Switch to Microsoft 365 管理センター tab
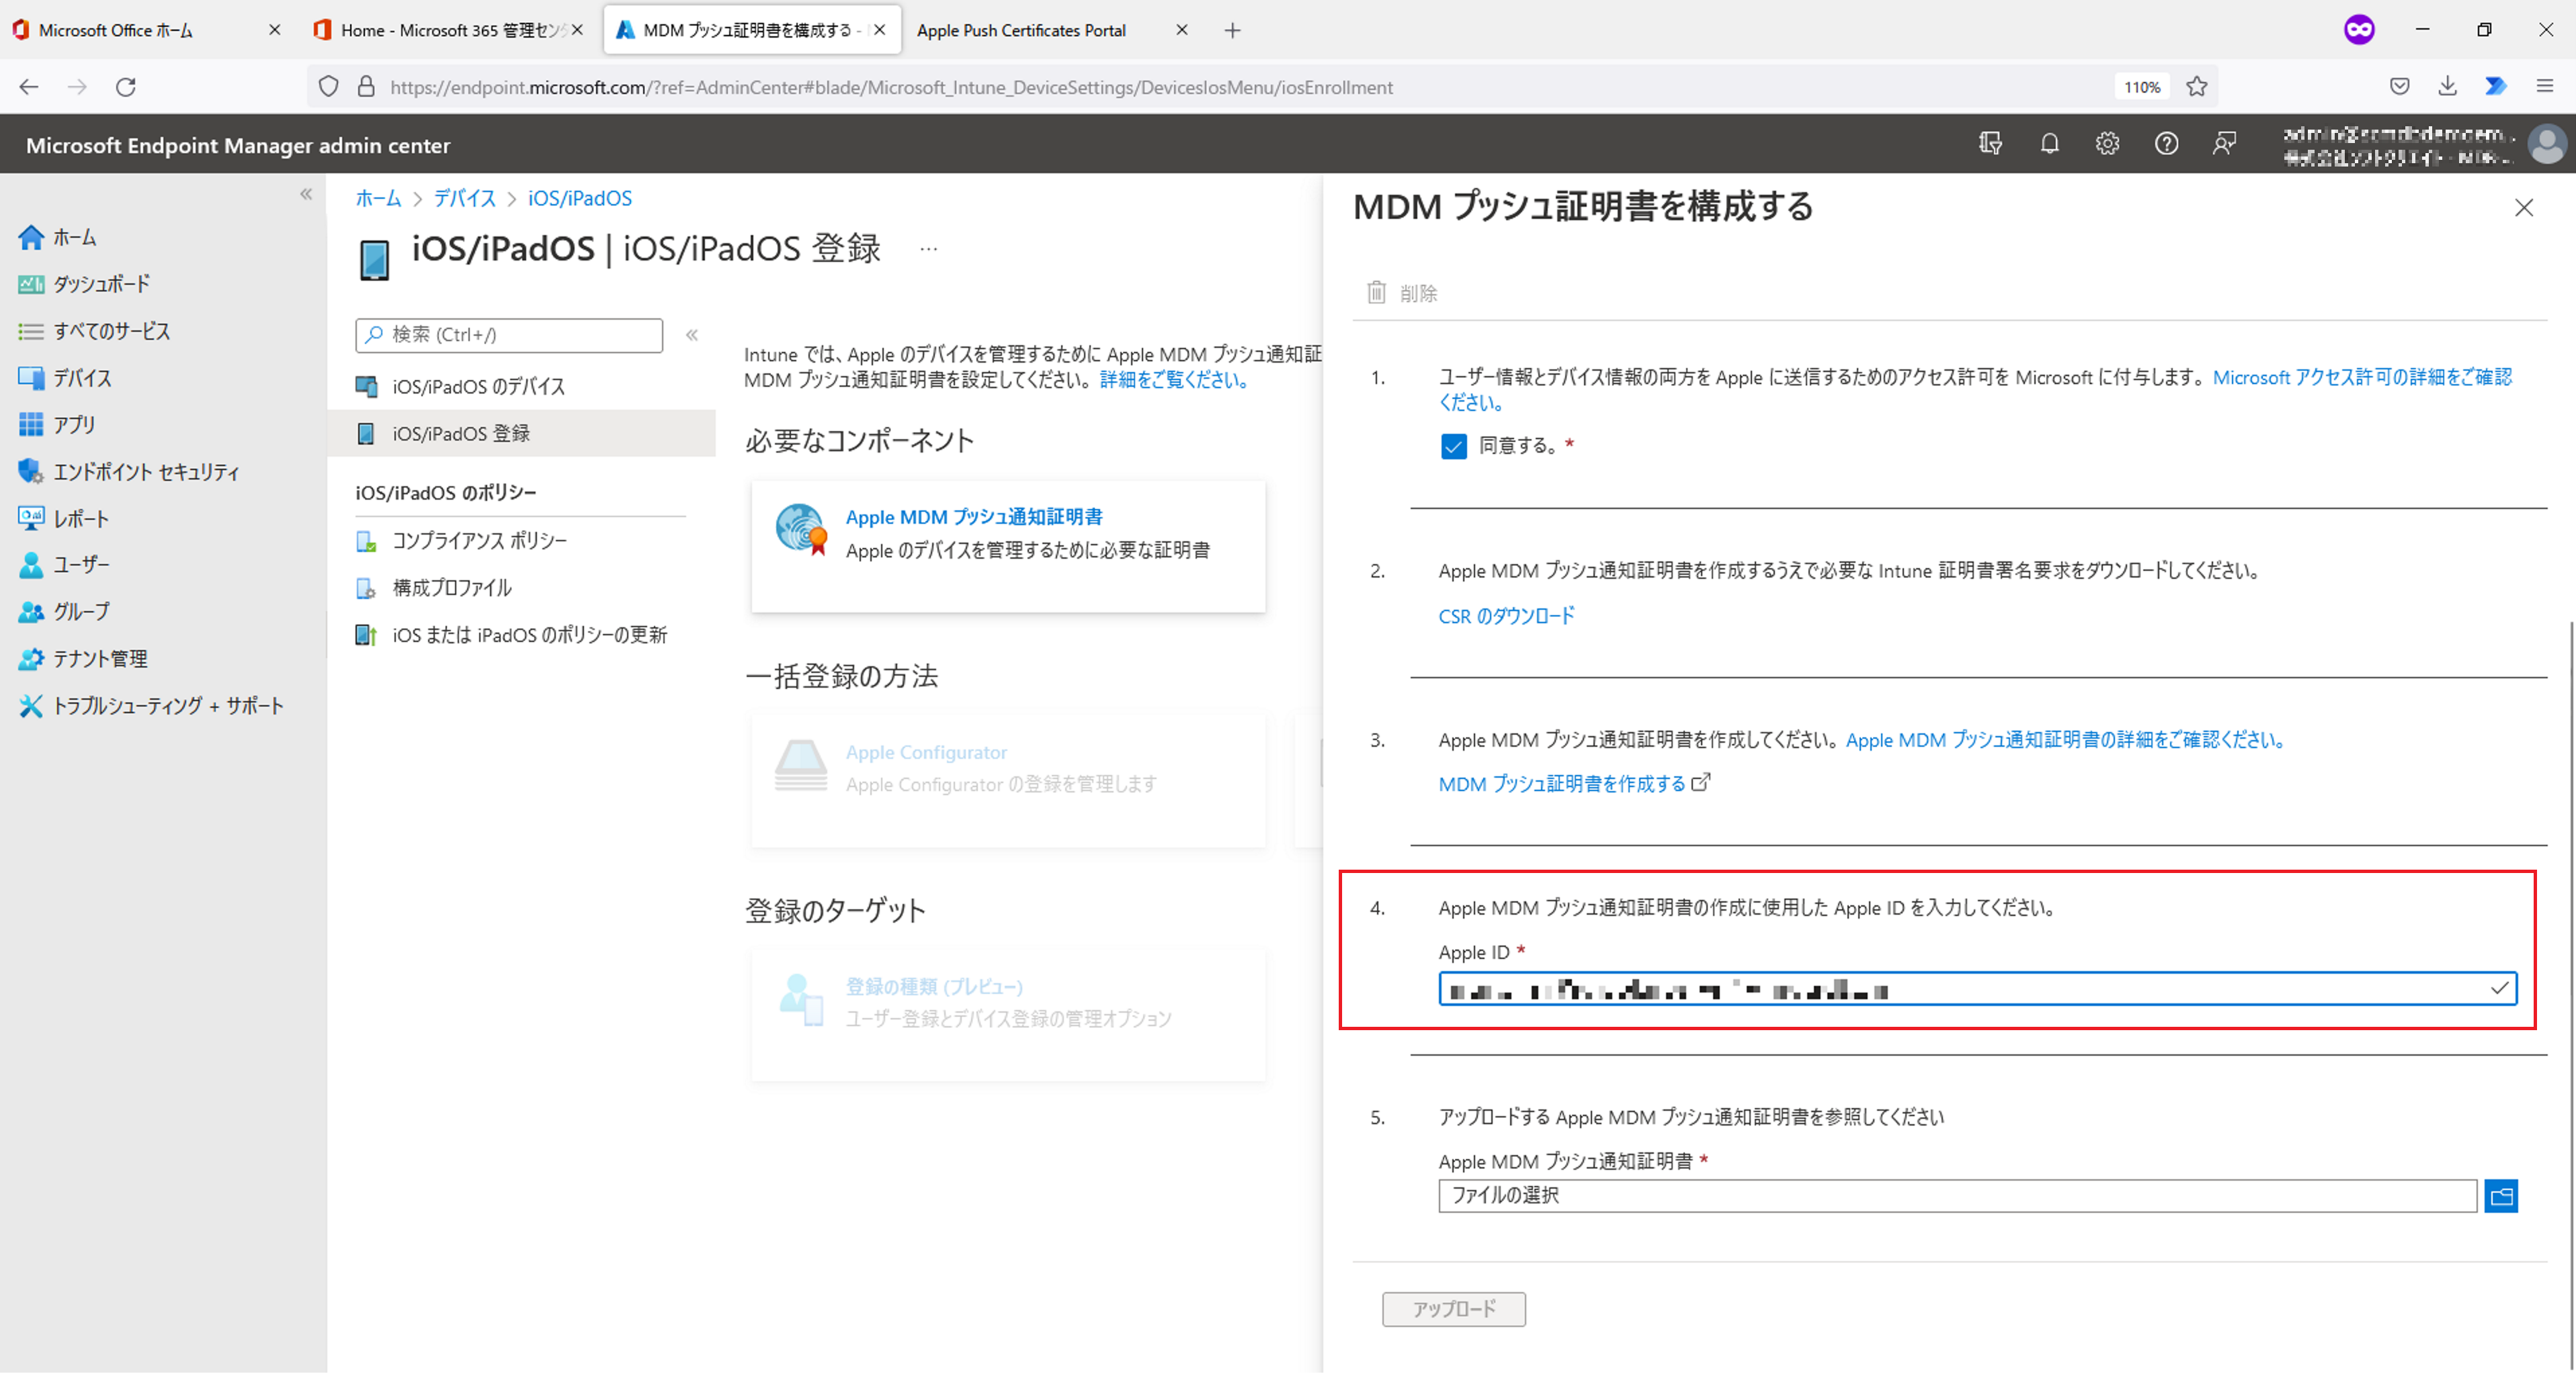 (447, 30)
